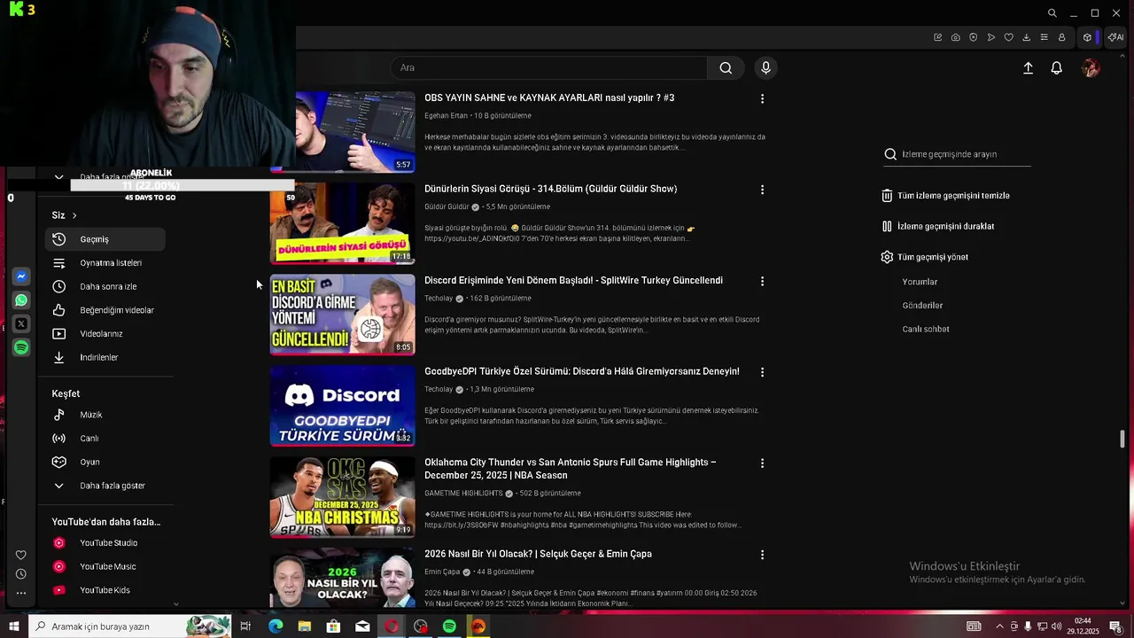Image resolution: width=1134 pixels, height=638 pixels.
Task: Open options menu for SplitWire Turkey video
Action: click(x=762, y=281)
